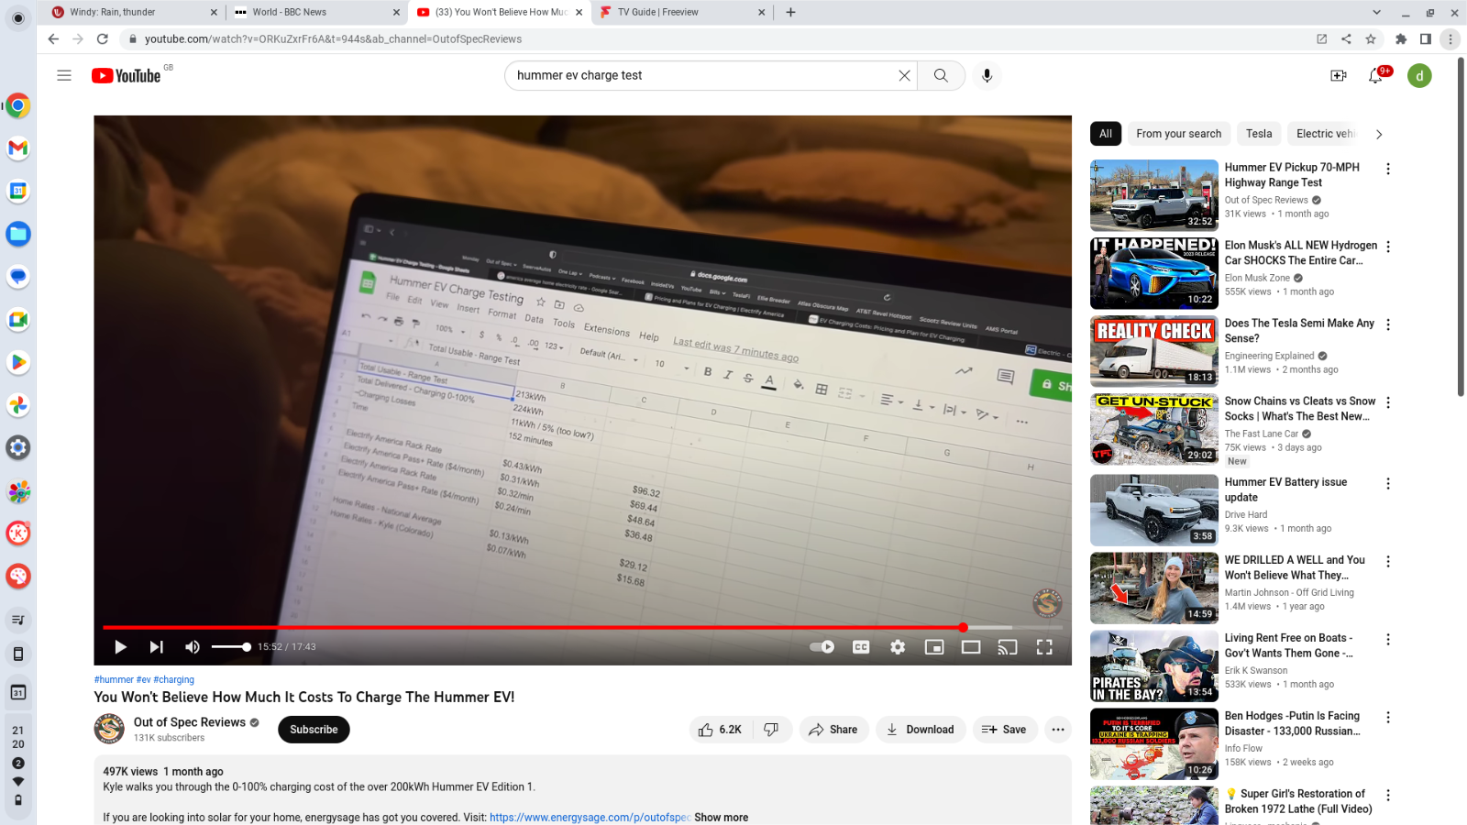1467x825 pixels.
Task: Like the video
Action: tap(721, 730)
